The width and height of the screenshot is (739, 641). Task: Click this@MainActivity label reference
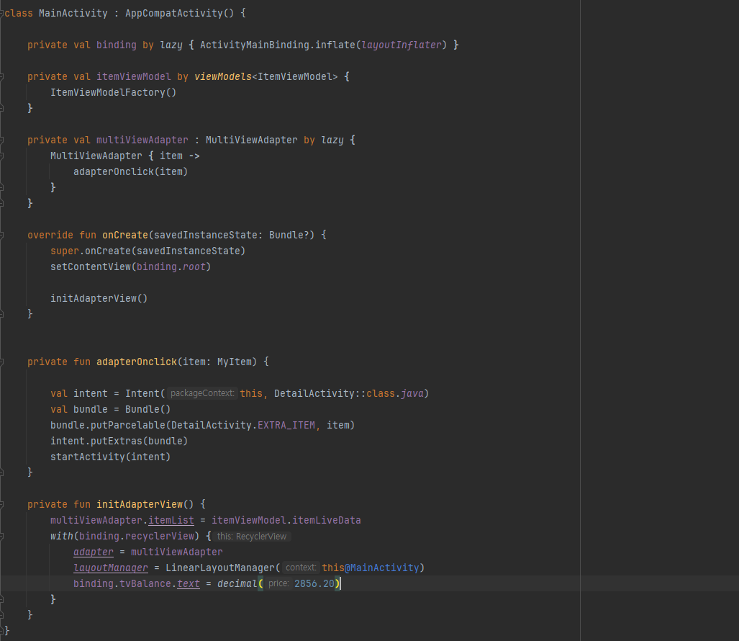(371, 568)
